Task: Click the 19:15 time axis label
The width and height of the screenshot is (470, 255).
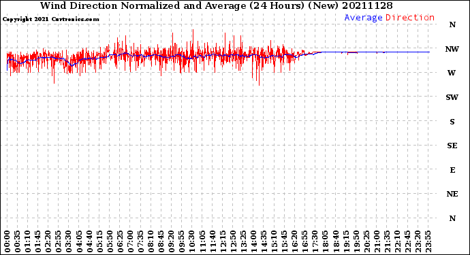Action: pos(346,242)
